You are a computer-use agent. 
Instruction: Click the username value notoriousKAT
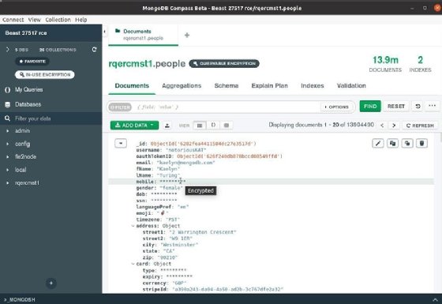point(186,150)
